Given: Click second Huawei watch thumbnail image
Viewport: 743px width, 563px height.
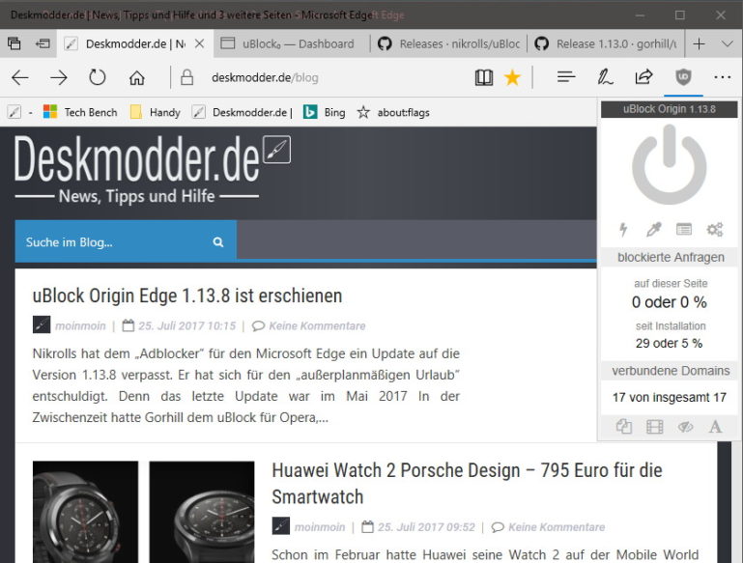Looking at the screenshot, I should [202, 512].
